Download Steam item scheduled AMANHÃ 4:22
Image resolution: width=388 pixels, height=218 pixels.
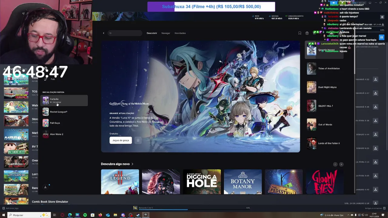(x=375, y=79)
